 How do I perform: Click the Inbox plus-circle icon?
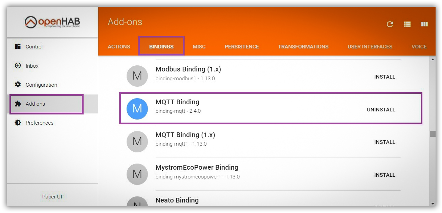pyautogui.click(x=18, y=66)
